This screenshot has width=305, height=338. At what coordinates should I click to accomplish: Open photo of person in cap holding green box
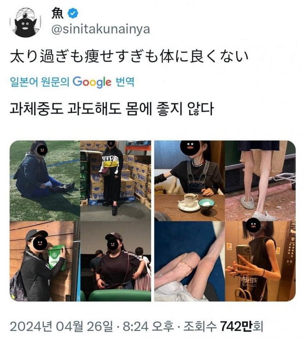tap(45, 261)
